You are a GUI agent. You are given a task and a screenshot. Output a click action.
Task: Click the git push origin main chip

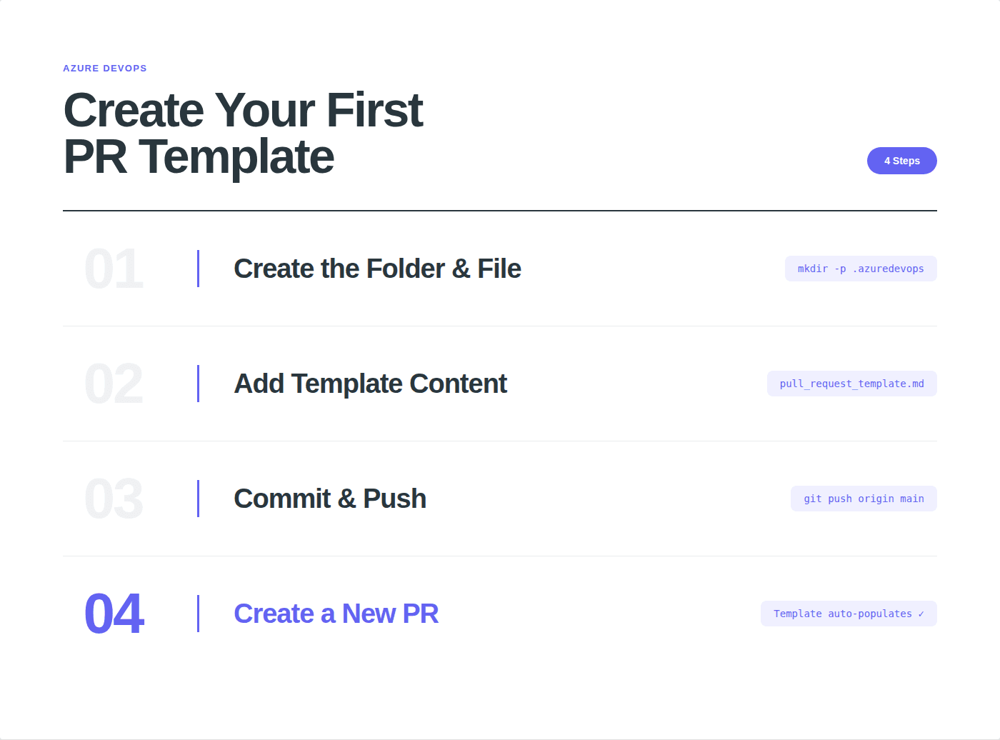coord(864,499)
